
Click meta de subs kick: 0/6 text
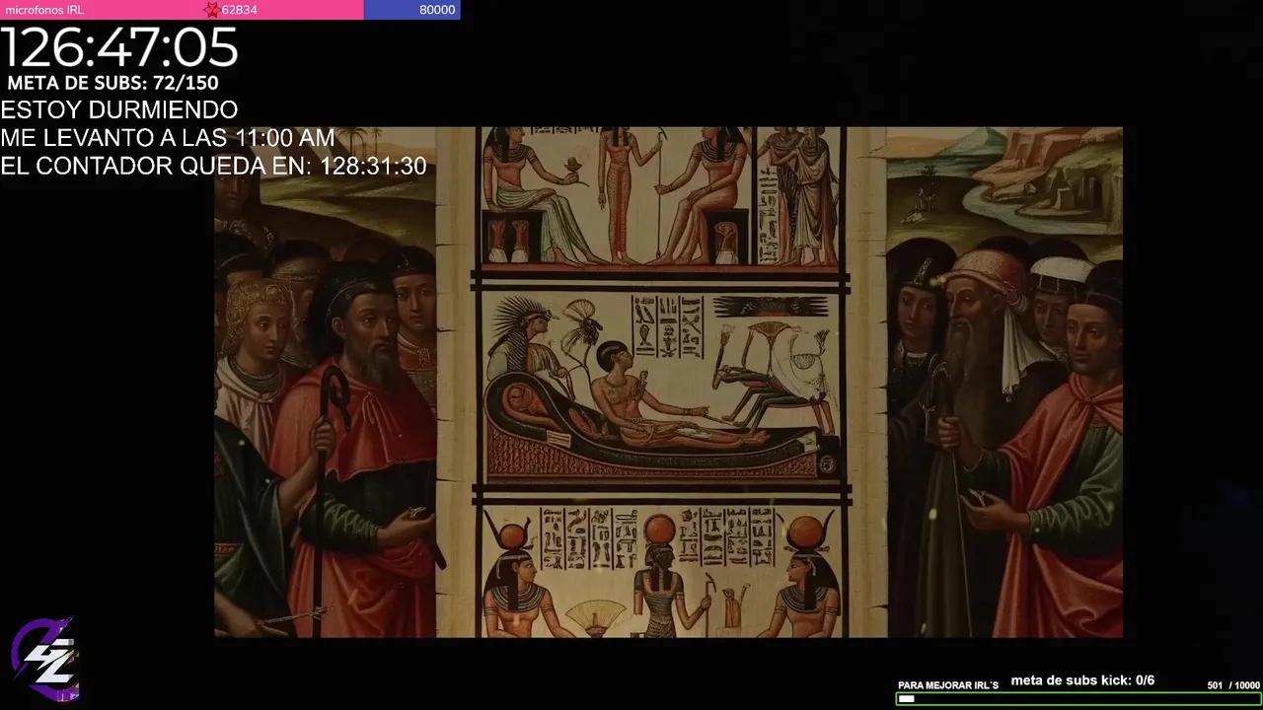point(1082,680)
